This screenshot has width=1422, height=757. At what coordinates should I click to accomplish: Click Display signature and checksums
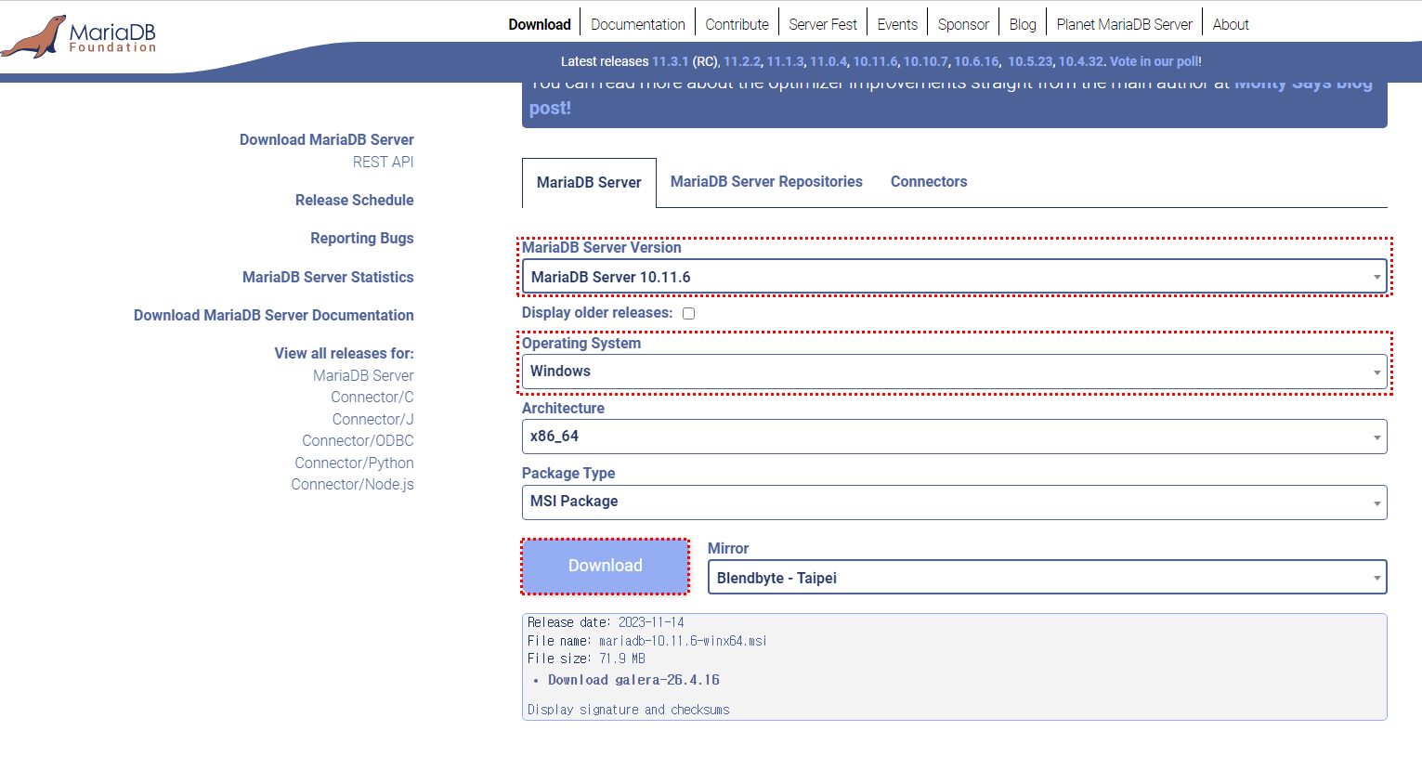click(629, 710)
